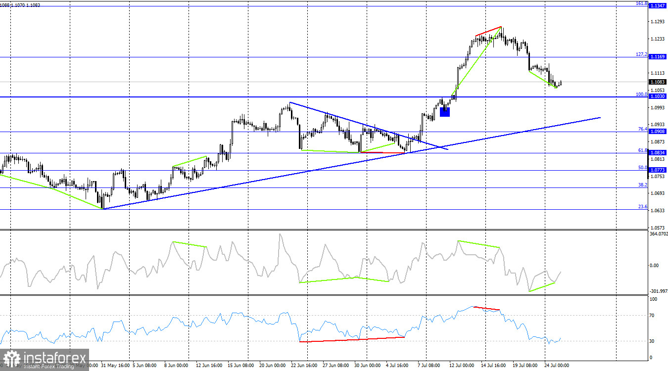Click the 127.2 Fibonacci level label
Screen dimensions: 668x371
pyautogui.click(x=641, y=54)
